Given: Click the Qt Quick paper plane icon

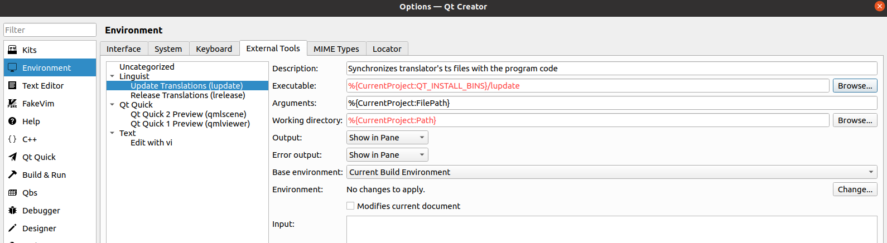Looking at the screenshot, I should tap(12, 157).
